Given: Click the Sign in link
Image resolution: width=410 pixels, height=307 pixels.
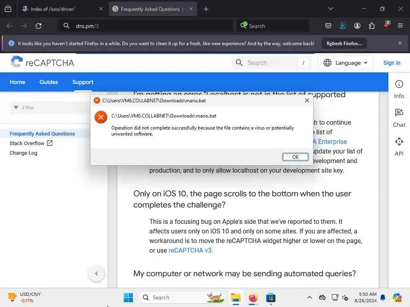Looking at the screenshot, I should tap(392, 63).
